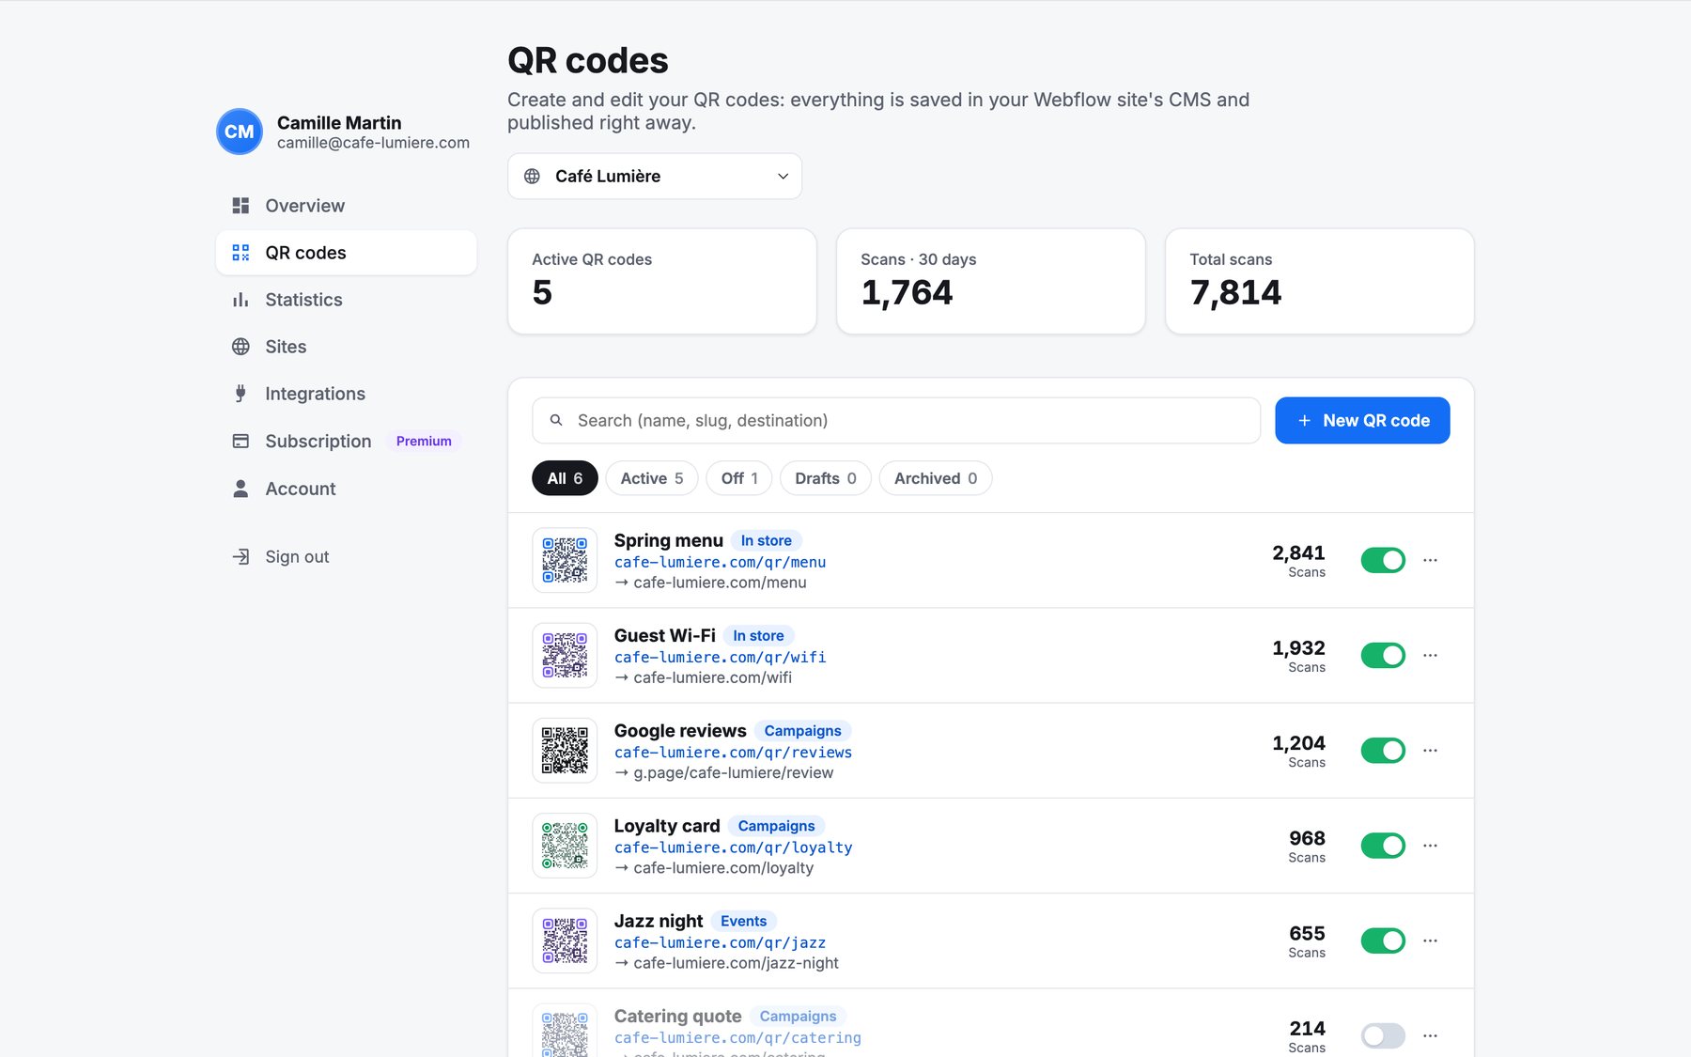The height and width of the screenshot is (1057, 1691).
Task: Toggle off the Spring menu QR code
Action: 1383,560
